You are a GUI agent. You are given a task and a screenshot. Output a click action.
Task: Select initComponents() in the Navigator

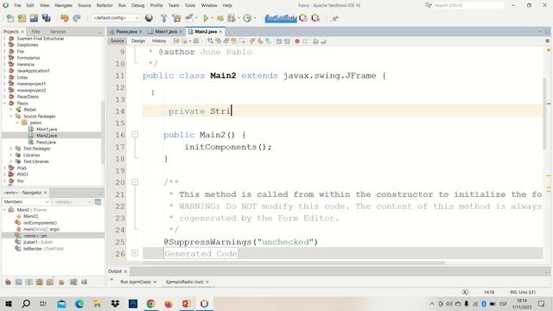40,223
